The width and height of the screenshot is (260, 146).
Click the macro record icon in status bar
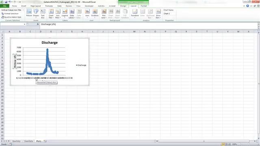tap(11, 144)
